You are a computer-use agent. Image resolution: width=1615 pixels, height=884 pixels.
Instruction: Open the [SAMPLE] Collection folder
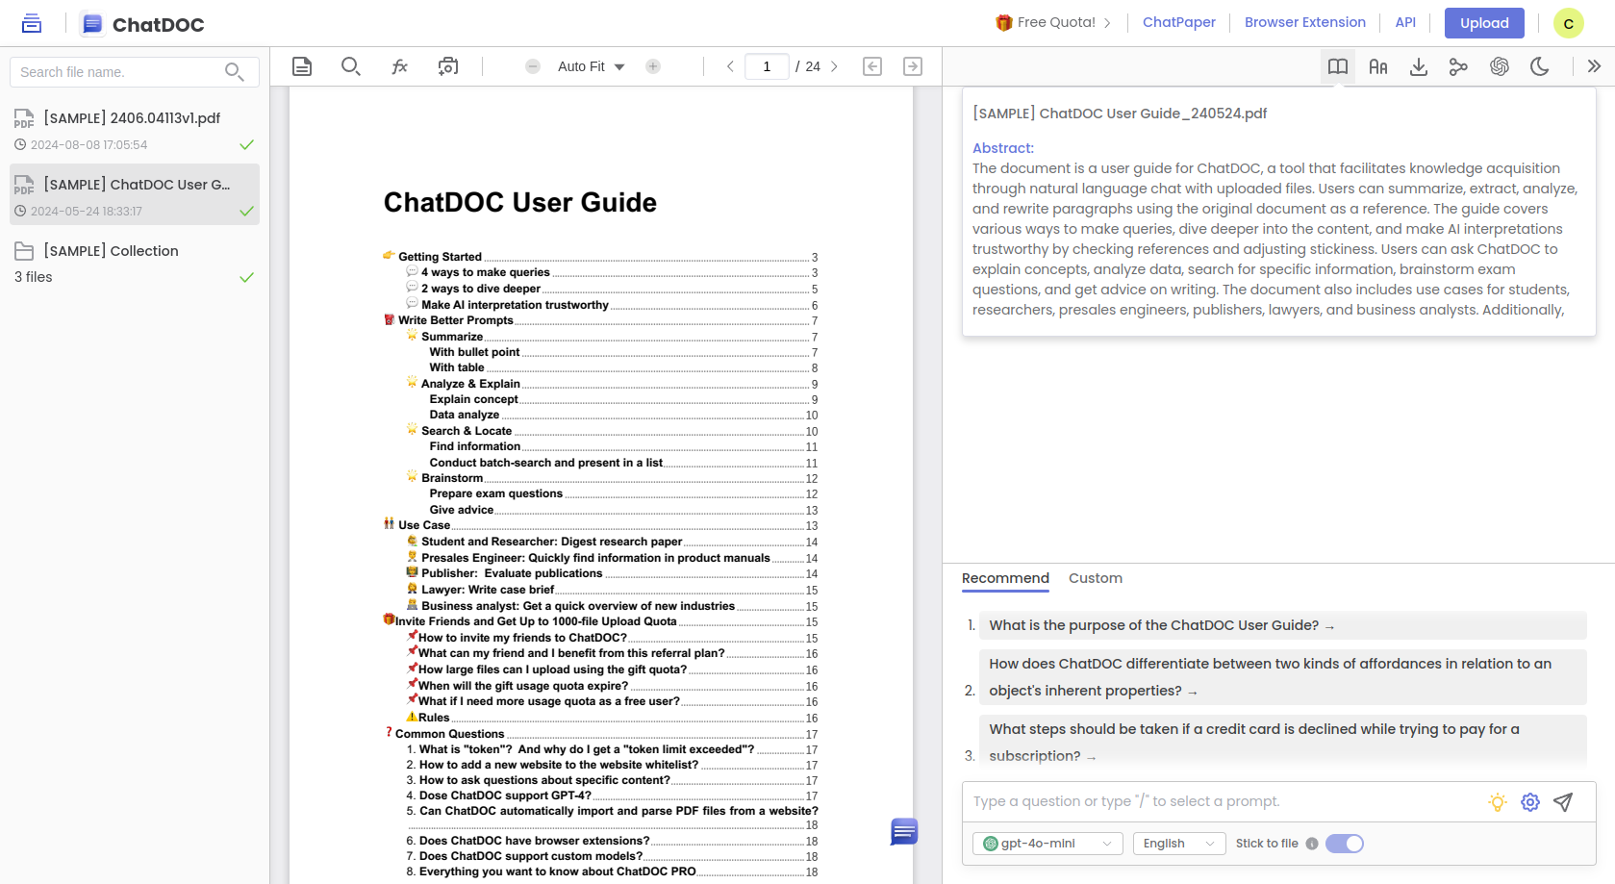click(x=135, y=263)
